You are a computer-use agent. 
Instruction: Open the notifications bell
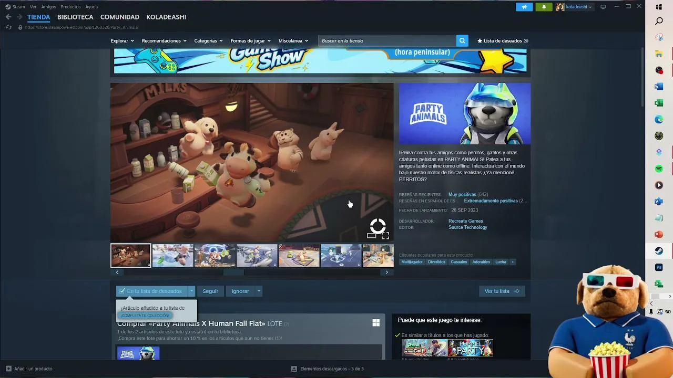coord(544,7)
